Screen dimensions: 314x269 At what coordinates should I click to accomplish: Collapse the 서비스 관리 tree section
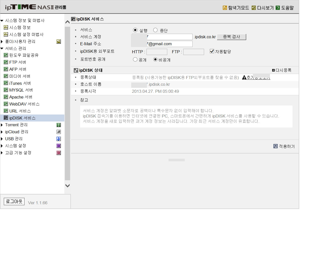click(2, 48)
